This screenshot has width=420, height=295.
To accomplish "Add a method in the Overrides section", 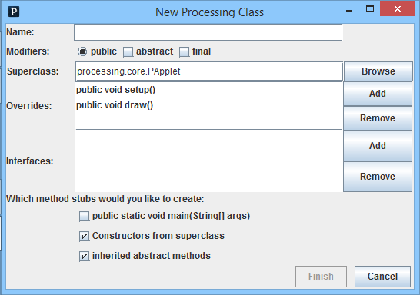I will 378,94.
